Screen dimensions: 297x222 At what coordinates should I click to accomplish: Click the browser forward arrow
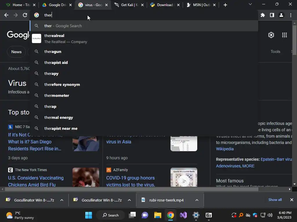[16, 15]
